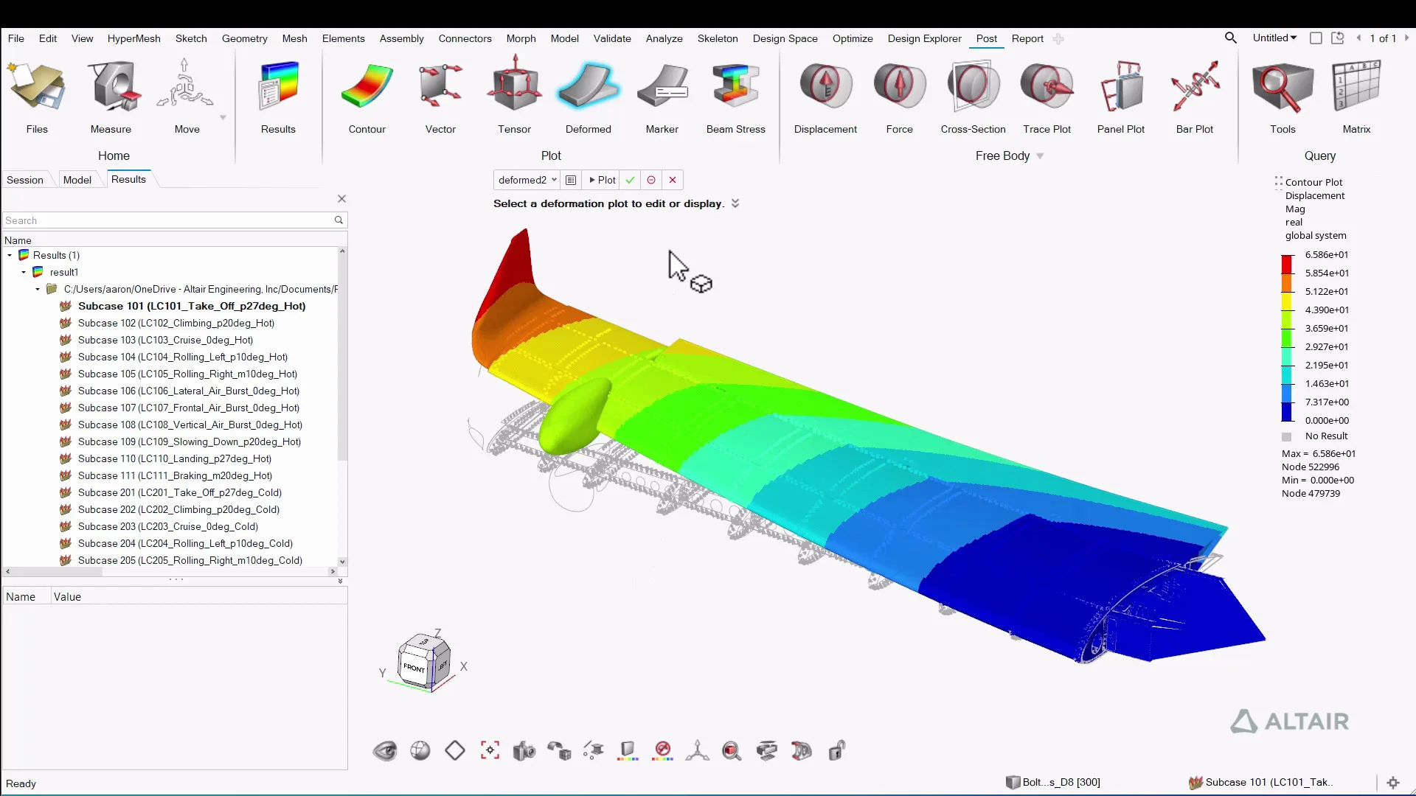The width and height of the screenshot is (1416, 796).
Task: Click the red color band in legend
Action: [x=1287, y=264]
